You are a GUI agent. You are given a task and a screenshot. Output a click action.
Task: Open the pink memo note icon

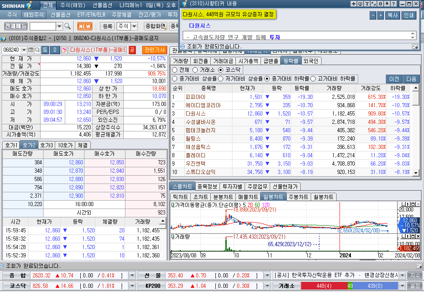pyautogui.click(x=64, y=50)
